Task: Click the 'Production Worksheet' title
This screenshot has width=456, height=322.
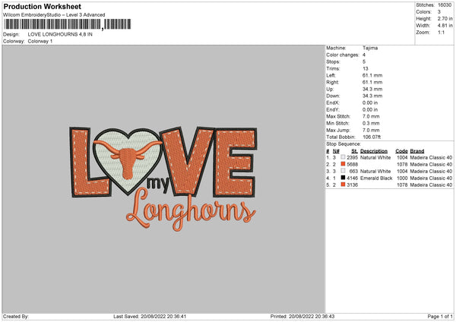Action: 42,6
